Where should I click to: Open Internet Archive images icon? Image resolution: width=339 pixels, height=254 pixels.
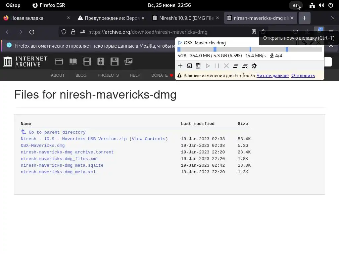pos(128,62)
